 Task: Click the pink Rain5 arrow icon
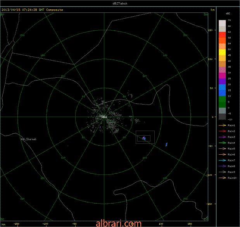[x=223, y=148]
